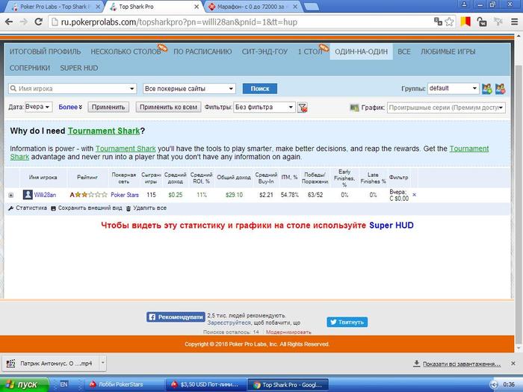This screenshot has width=523, height=392.
Task: Open the translate page icon in address bar
Action: 438,22
